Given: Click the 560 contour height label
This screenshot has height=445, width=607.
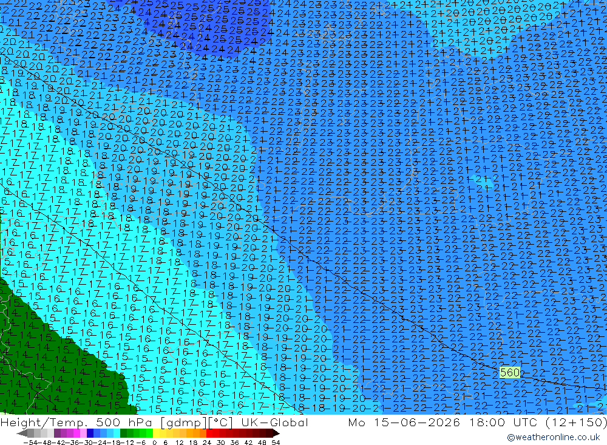Looking at the screenshot, I should click(x=509, y=373).
